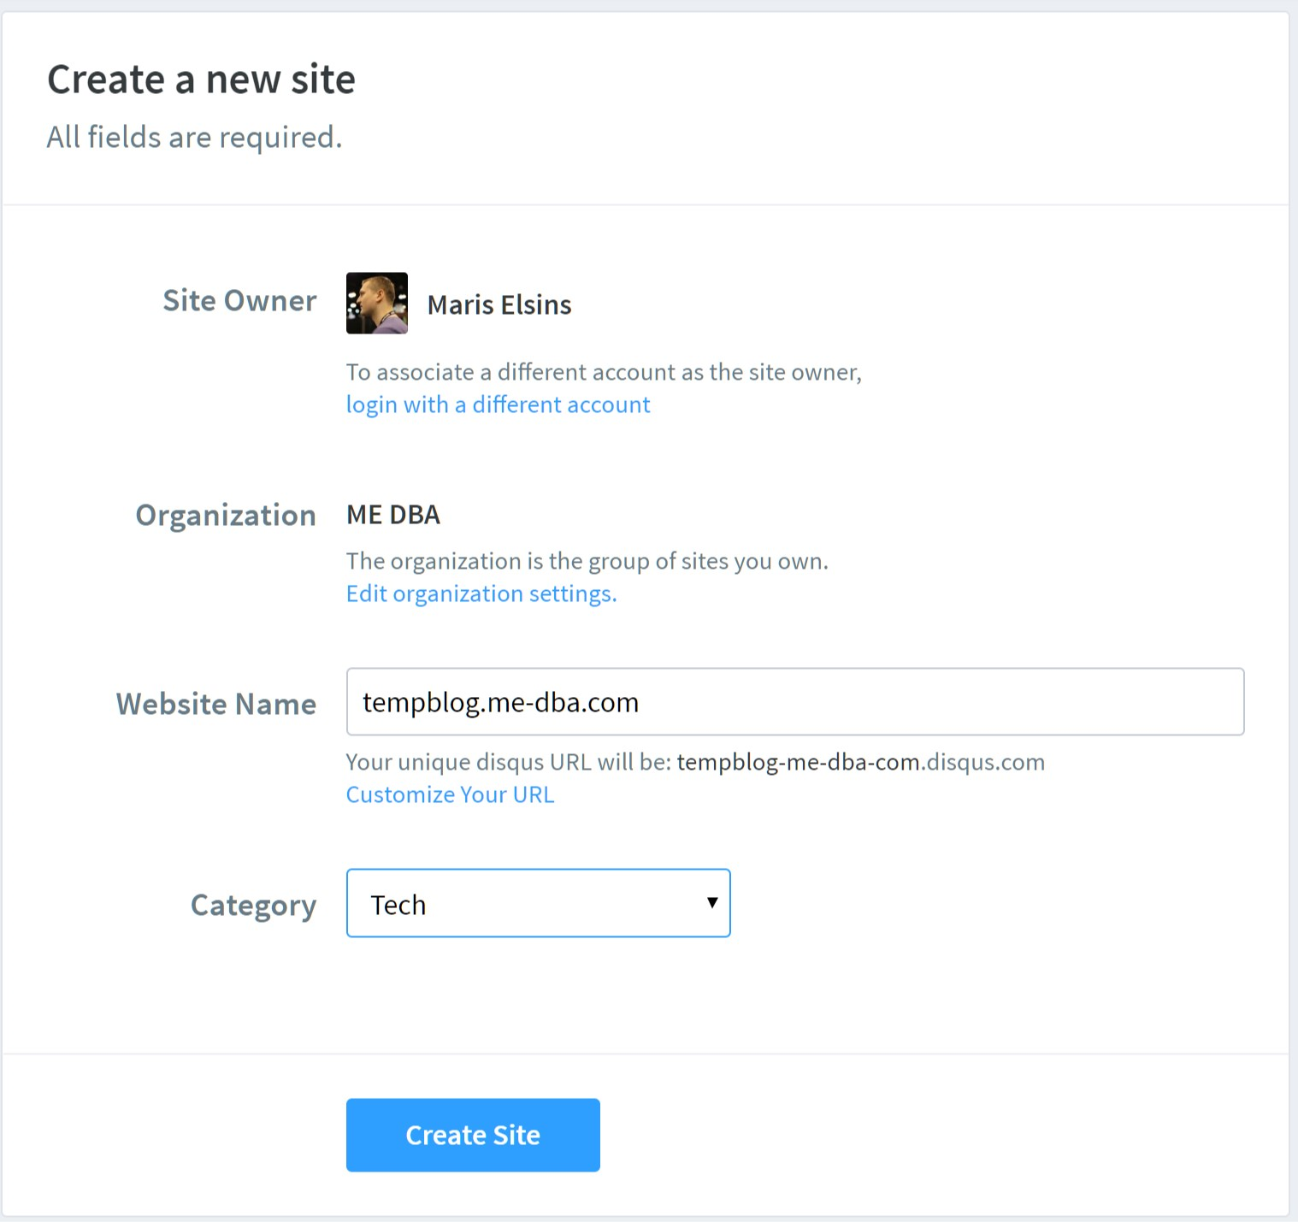1298x1222 pixels.
Task: Click the tempblog-me-dba-com.disqus.com URL text
Action: click(860, 762)
